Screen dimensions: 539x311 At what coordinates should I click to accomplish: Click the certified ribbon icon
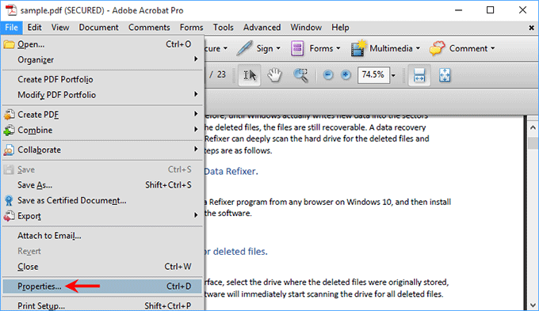tap(9, 200)
